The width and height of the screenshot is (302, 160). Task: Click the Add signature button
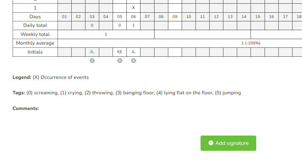tap(228, 143)
